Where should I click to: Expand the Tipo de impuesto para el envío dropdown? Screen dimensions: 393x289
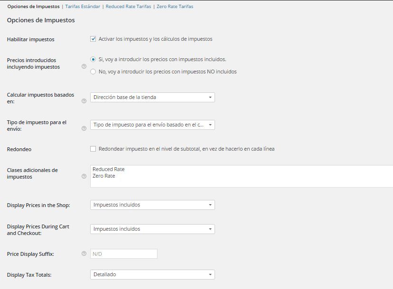pyautogui.click(x=152, y=125)
